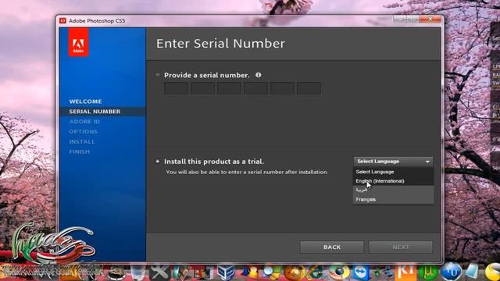
Task: Open the TeamViewer dock icon
Action: point(361,272)
